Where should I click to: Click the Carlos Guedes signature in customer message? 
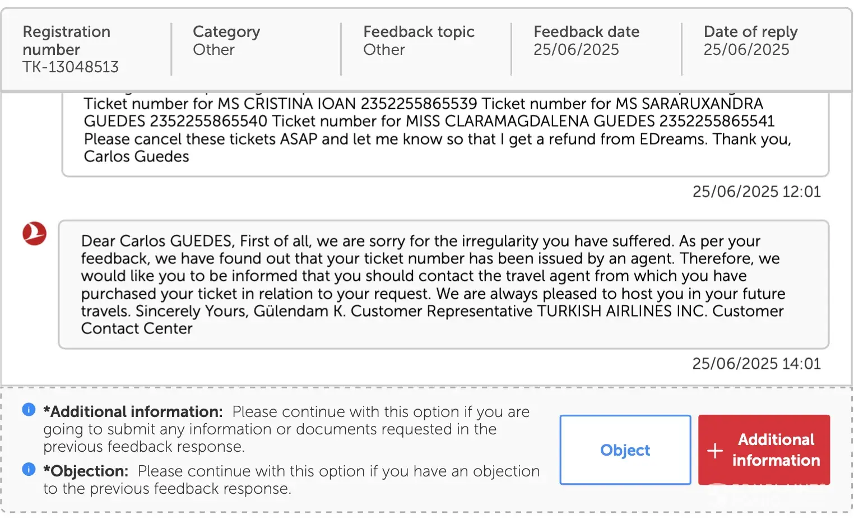137,157
